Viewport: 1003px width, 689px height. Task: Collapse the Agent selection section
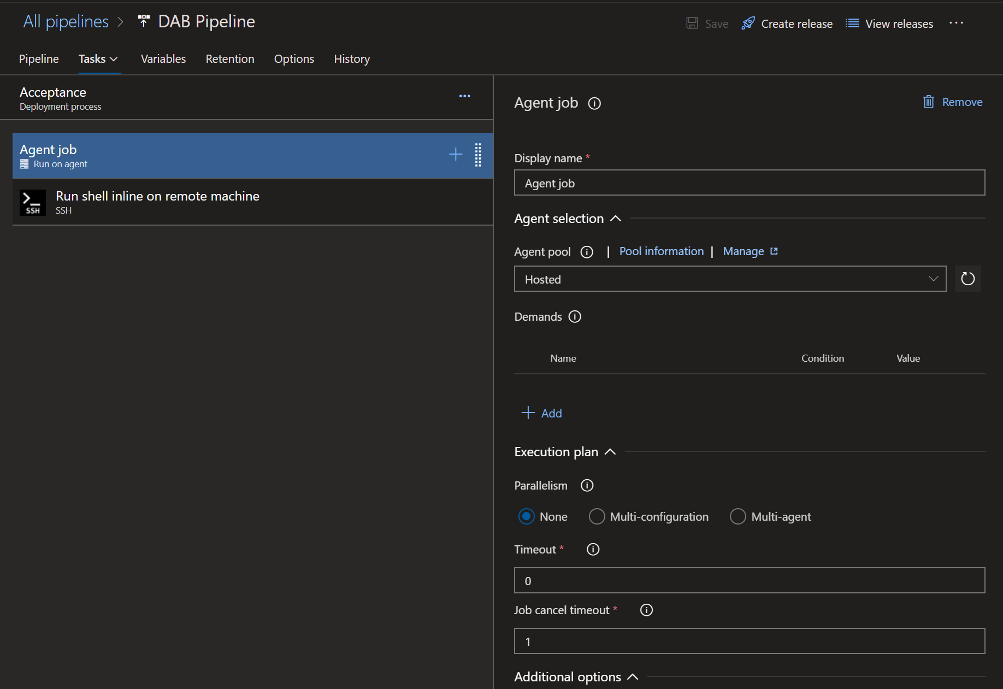click(615, 218)
